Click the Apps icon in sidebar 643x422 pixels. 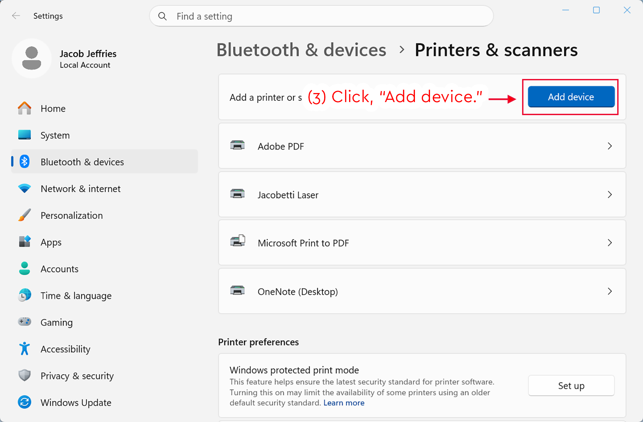(24, 242)
